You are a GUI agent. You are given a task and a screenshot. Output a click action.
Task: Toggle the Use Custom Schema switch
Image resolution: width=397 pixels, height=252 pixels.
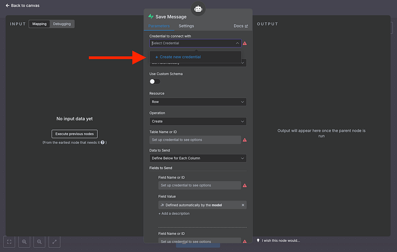pos(155,81)
